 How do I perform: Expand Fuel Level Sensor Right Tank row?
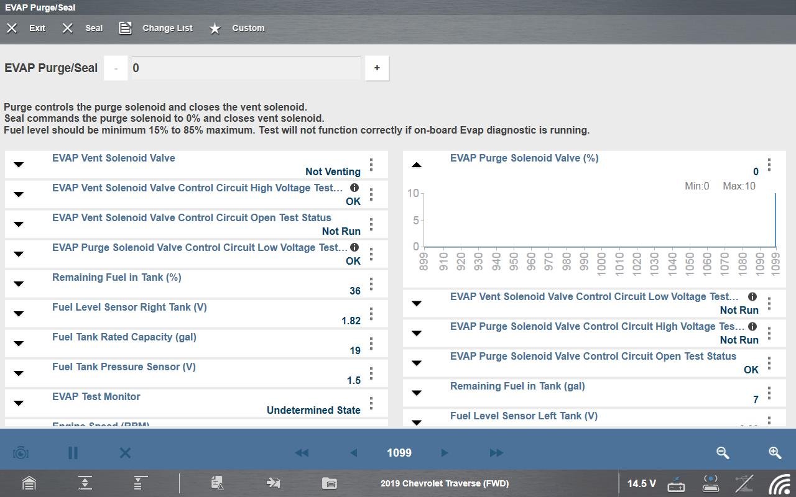pos(19,314)
